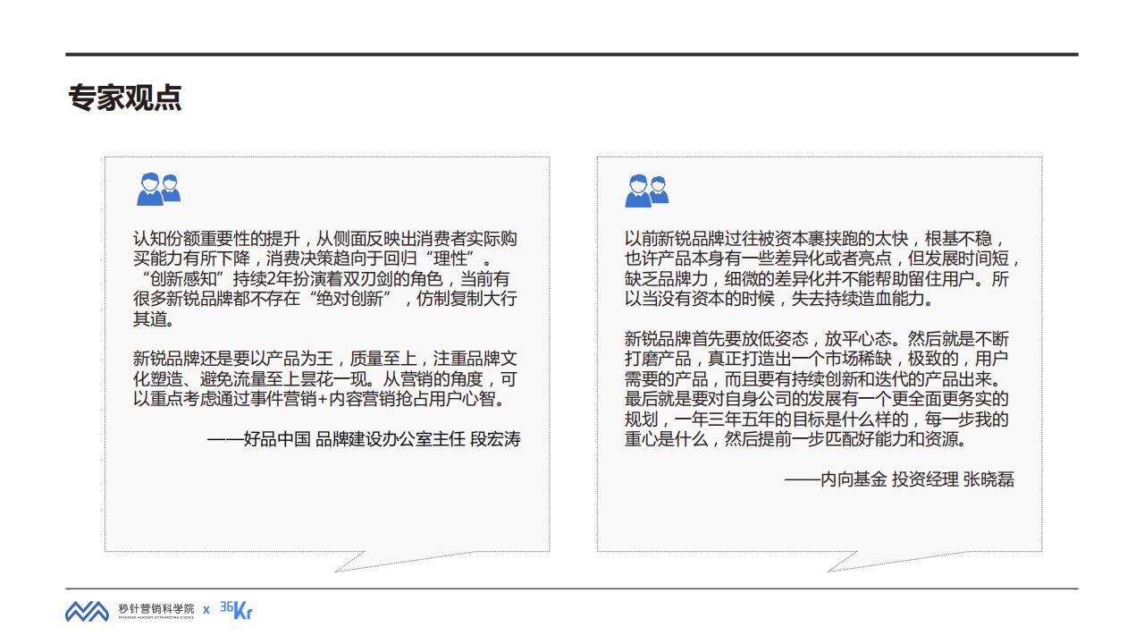The height and width of the screenshot is (644, 1144).
Task: Select the thin footer divider line
Action: 572,589
